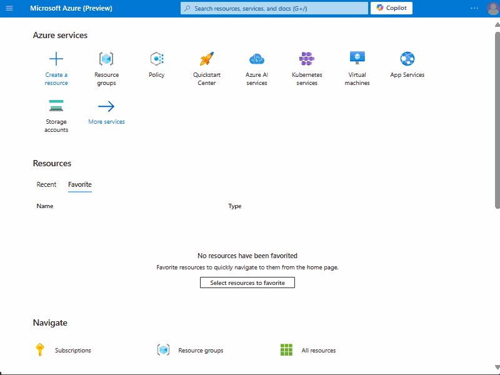Open the Quickstart Center
The width and height of the screenshot is (500, 375).
click(206, 59)
